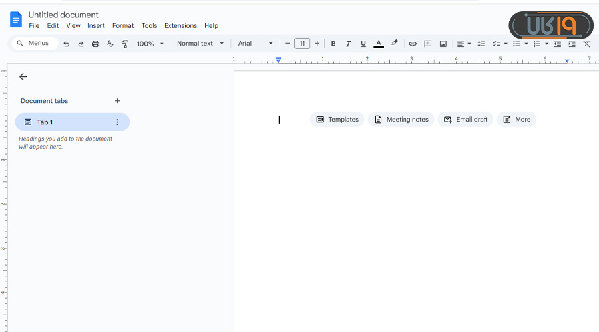Select the paint format roller icon
The width and height of the screenshot is (599, 332).
click(125, 44)
